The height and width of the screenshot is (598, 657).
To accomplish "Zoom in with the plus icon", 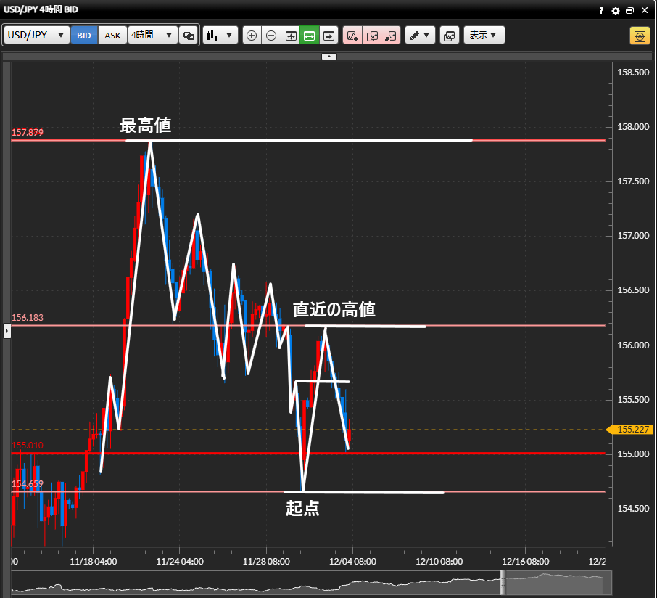I will [252, 35].
